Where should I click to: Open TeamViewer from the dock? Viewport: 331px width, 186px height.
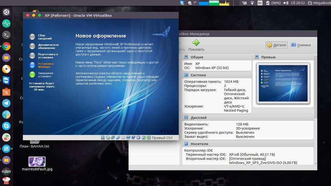click(6, 80)
